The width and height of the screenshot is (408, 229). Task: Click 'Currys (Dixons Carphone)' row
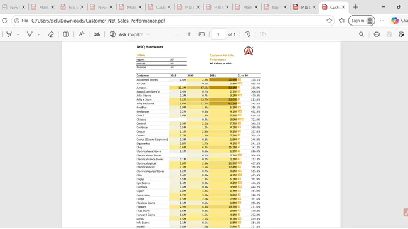[198, 140]
